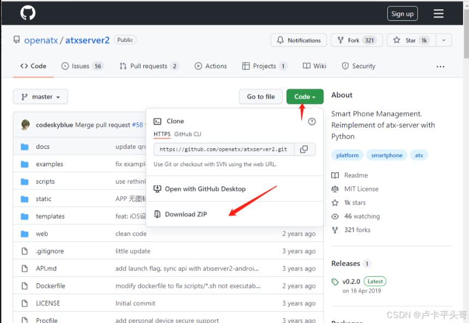Open the Wiki tab
Image resolution: width=469 pixels, height=323 pixels.
[314, 66]
